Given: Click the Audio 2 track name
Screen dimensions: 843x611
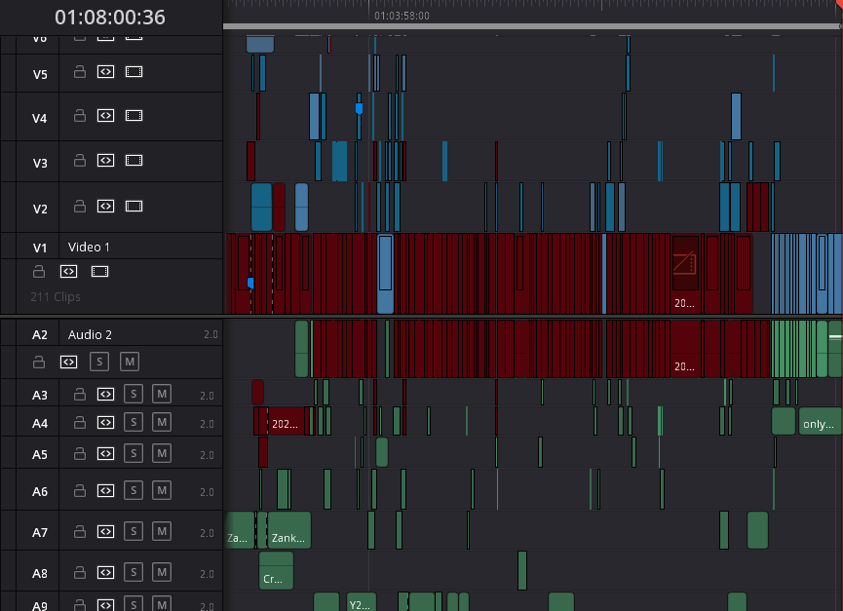Looking at the screenshot, I should pos(90,335).
